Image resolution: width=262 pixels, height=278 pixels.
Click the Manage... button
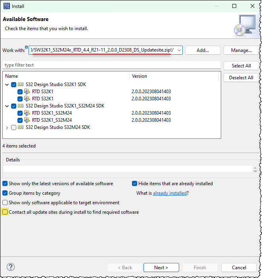[241, 50]
